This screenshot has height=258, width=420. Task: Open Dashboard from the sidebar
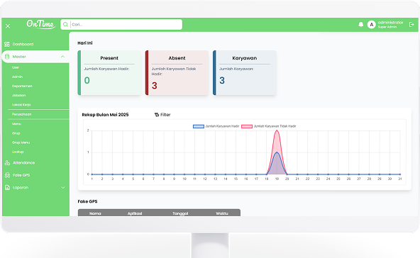[23, 44]
